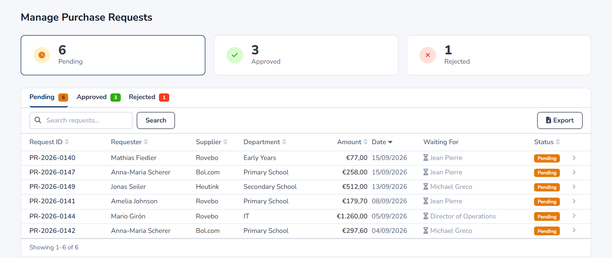Switch to the Approved tab
Viewport: 612px width, 258px height.
click(98, 97)
